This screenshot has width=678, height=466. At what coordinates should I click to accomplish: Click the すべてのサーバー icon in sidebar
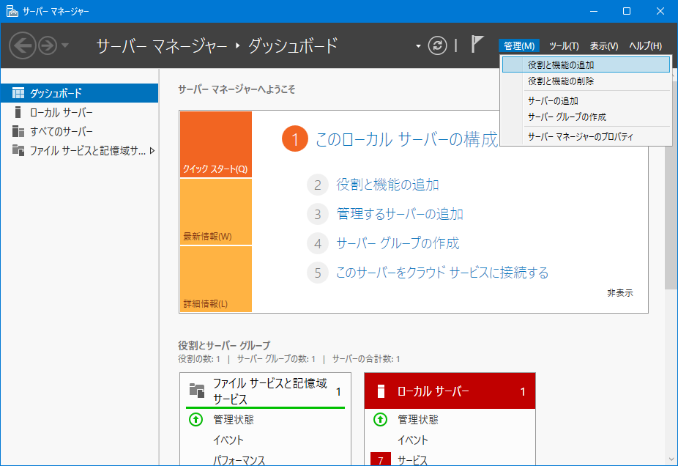point(18,132)
